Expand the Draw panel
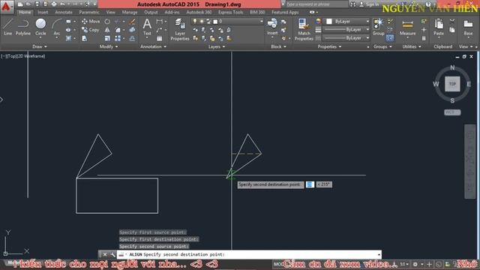 click(x=40, y=46)
